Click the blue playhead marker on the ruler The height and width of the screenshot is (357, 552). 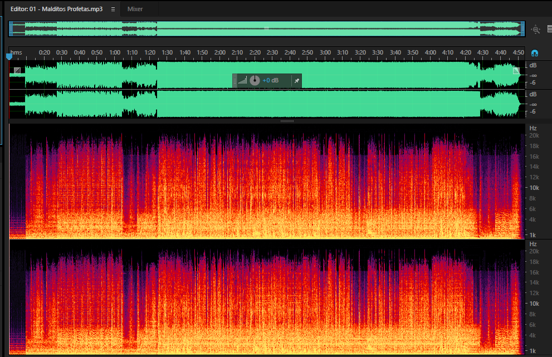click(9, 56)
